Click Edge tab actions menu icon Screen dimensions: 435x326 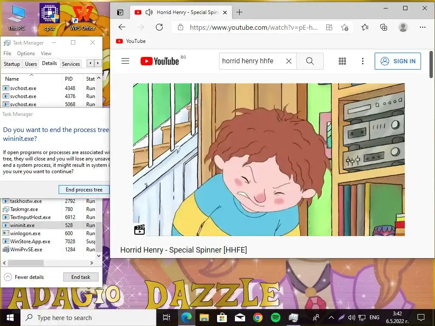120,12
